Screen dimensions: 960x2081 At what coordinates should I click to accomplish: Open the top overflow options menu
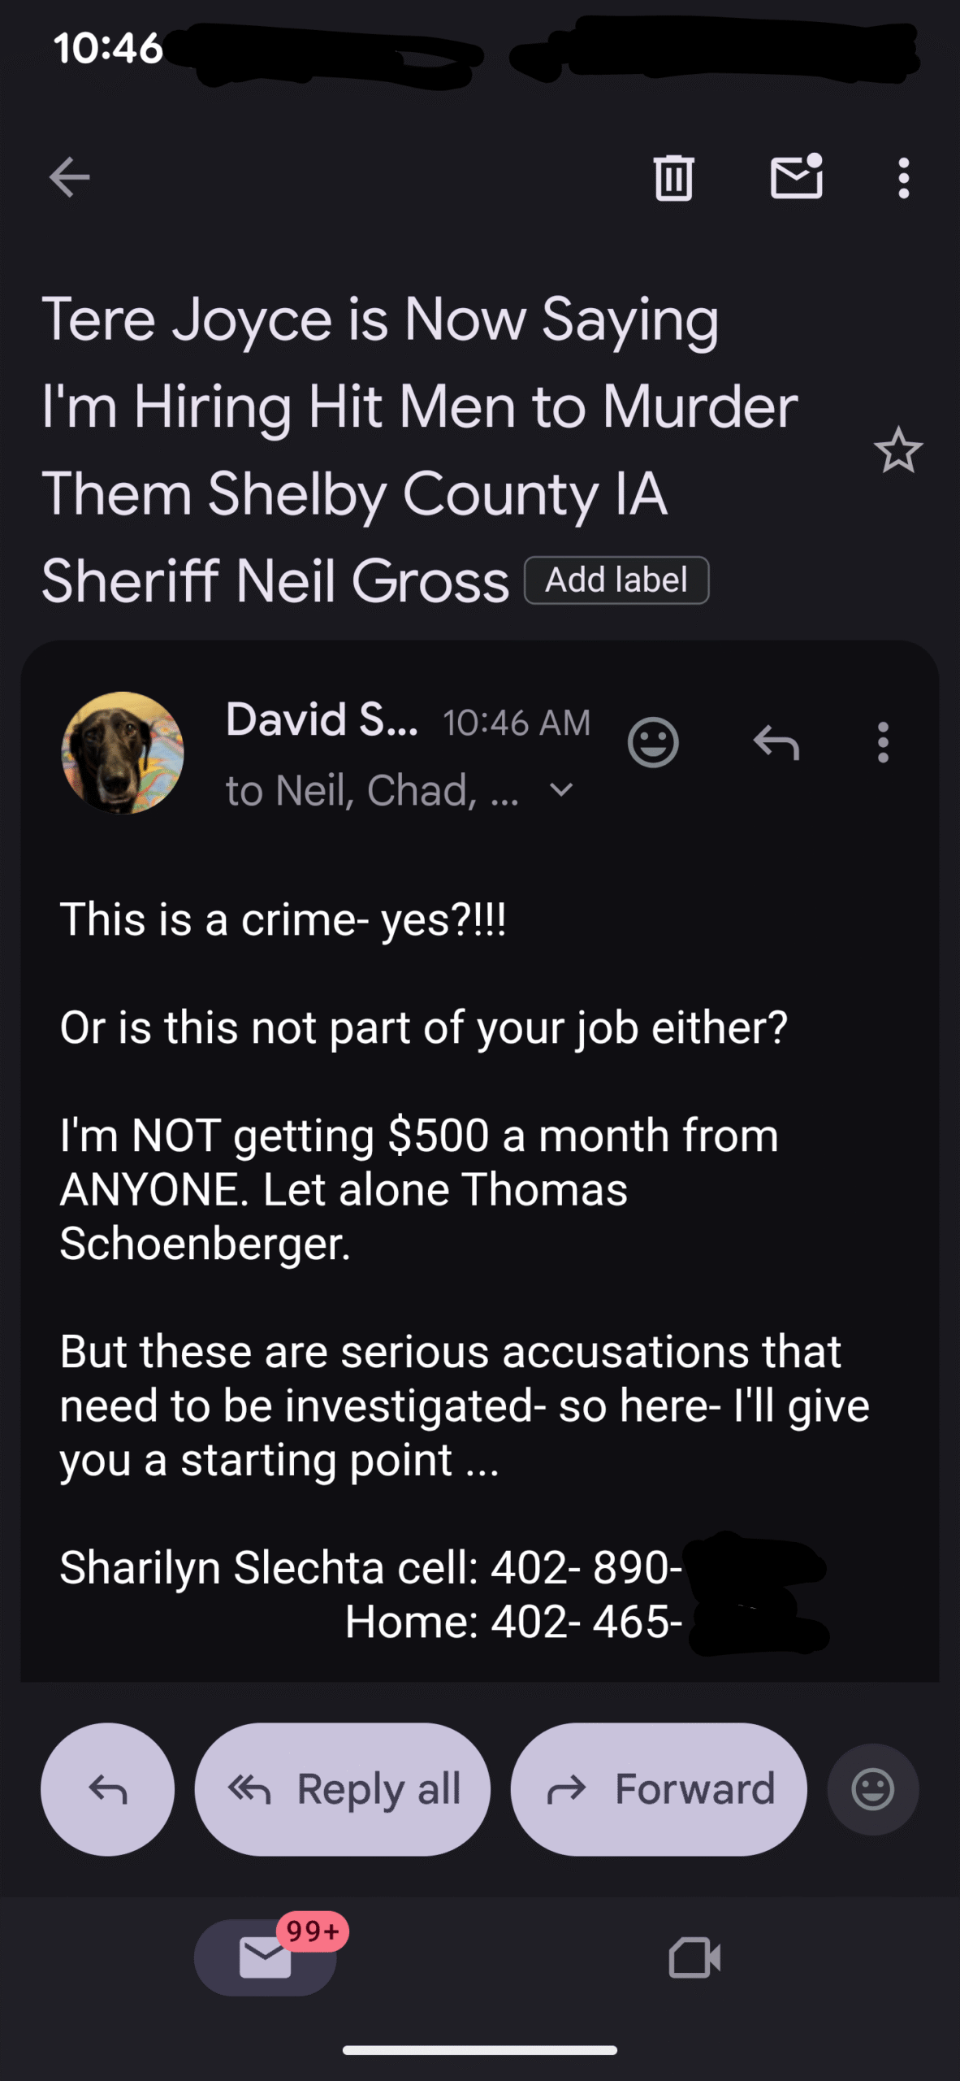pos(903,177)
